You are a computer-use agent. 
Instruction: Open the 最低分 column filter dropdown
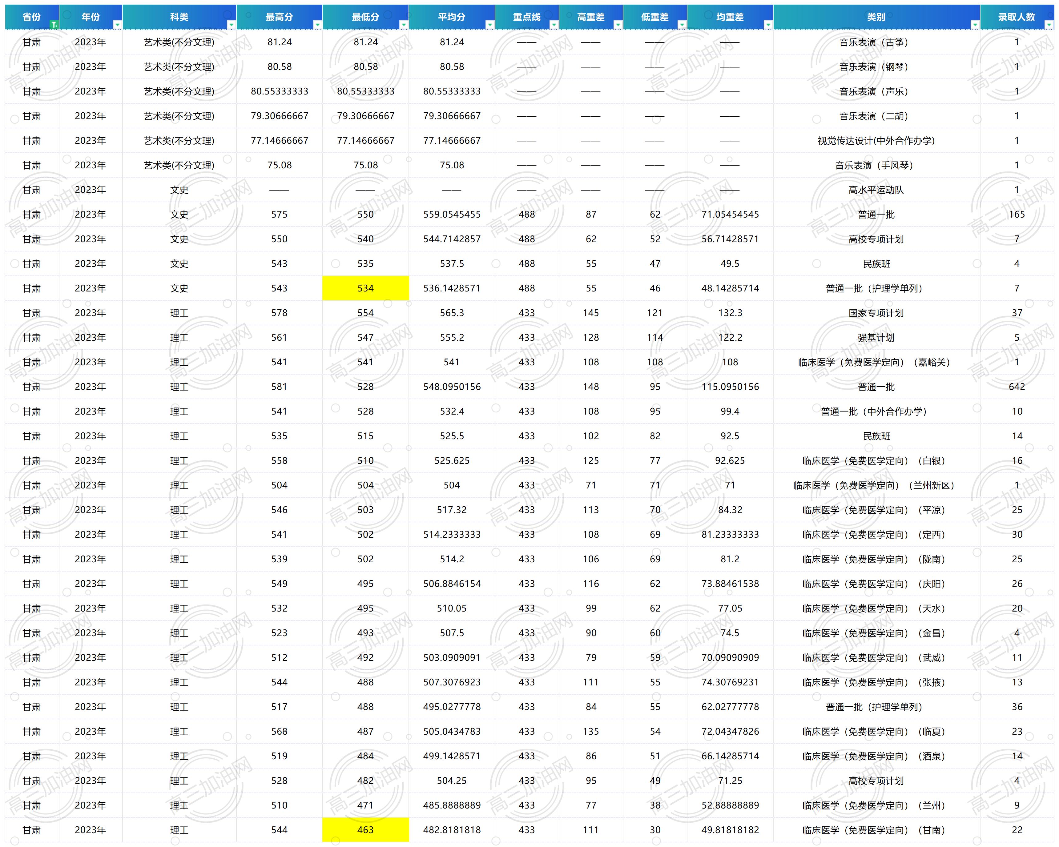coord(404,25)
